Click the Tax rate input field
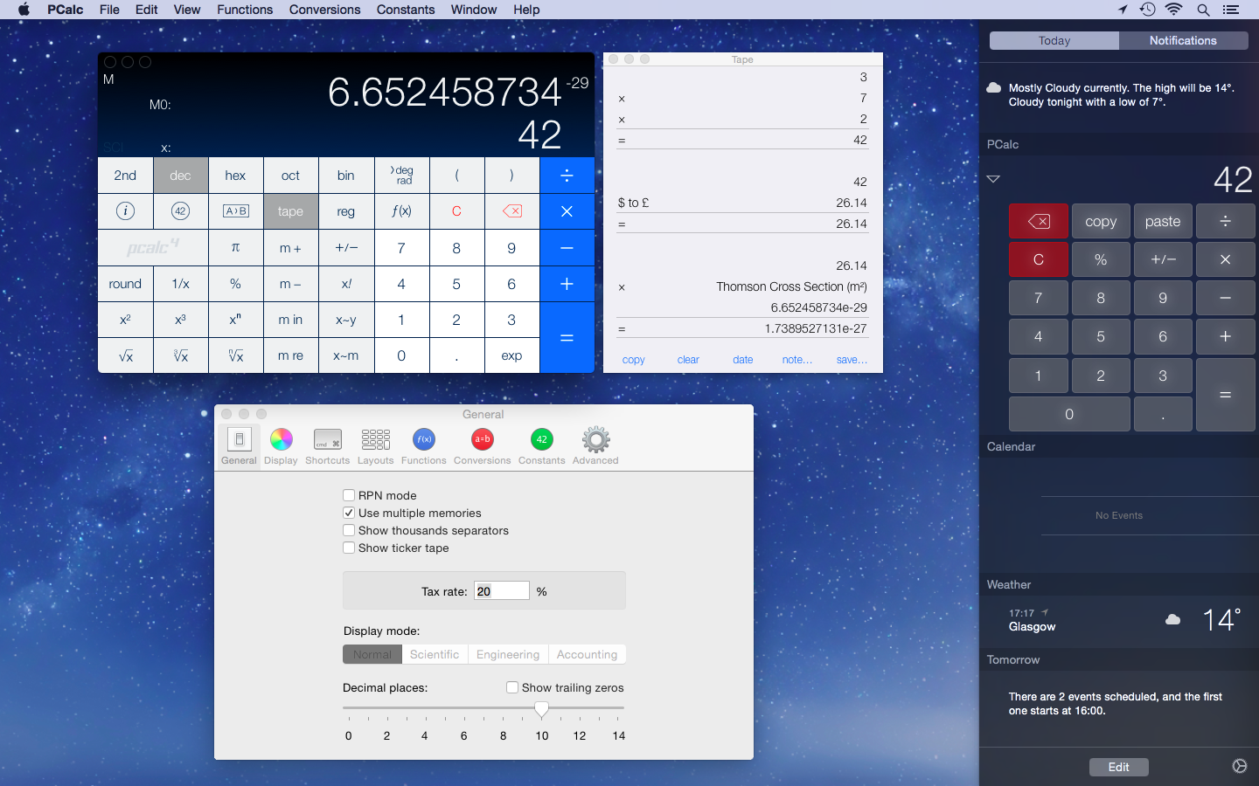 point(501,591)
